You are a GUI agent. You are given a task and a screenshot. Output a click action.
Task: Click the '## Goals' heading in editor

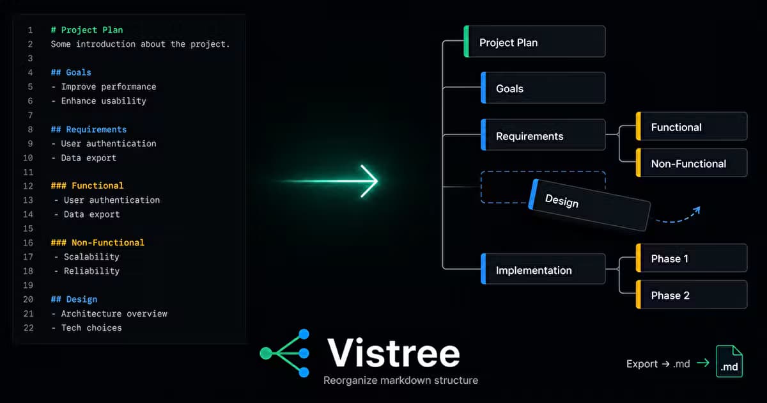[x=71, y=72]
